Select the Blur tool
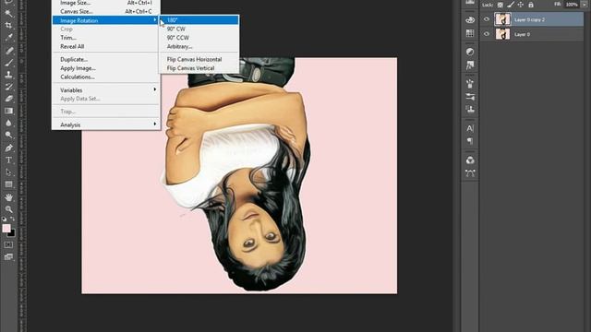 click(8, 123)
